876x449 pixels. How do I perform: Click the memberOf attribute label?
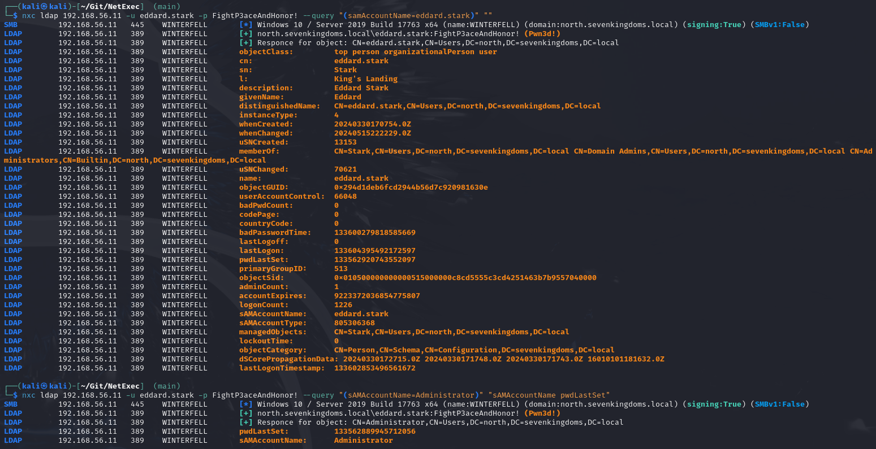(259, 151)
